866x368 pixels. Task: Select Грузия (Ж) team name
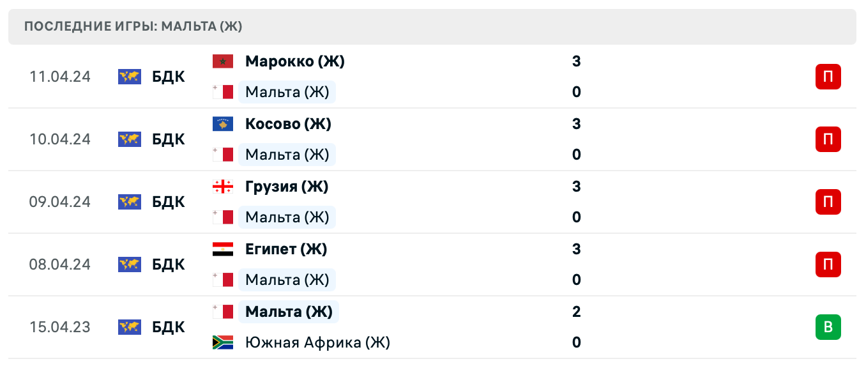click(287, 187)
